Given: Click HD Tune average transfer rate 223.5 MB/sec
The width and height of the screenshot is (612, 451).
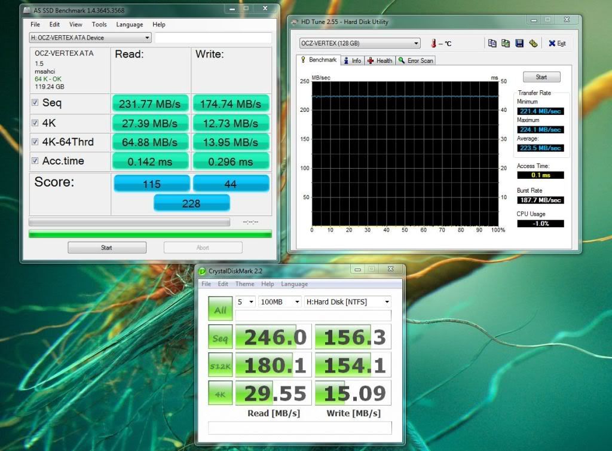Looking at the screenshot, I should [540, 148].
